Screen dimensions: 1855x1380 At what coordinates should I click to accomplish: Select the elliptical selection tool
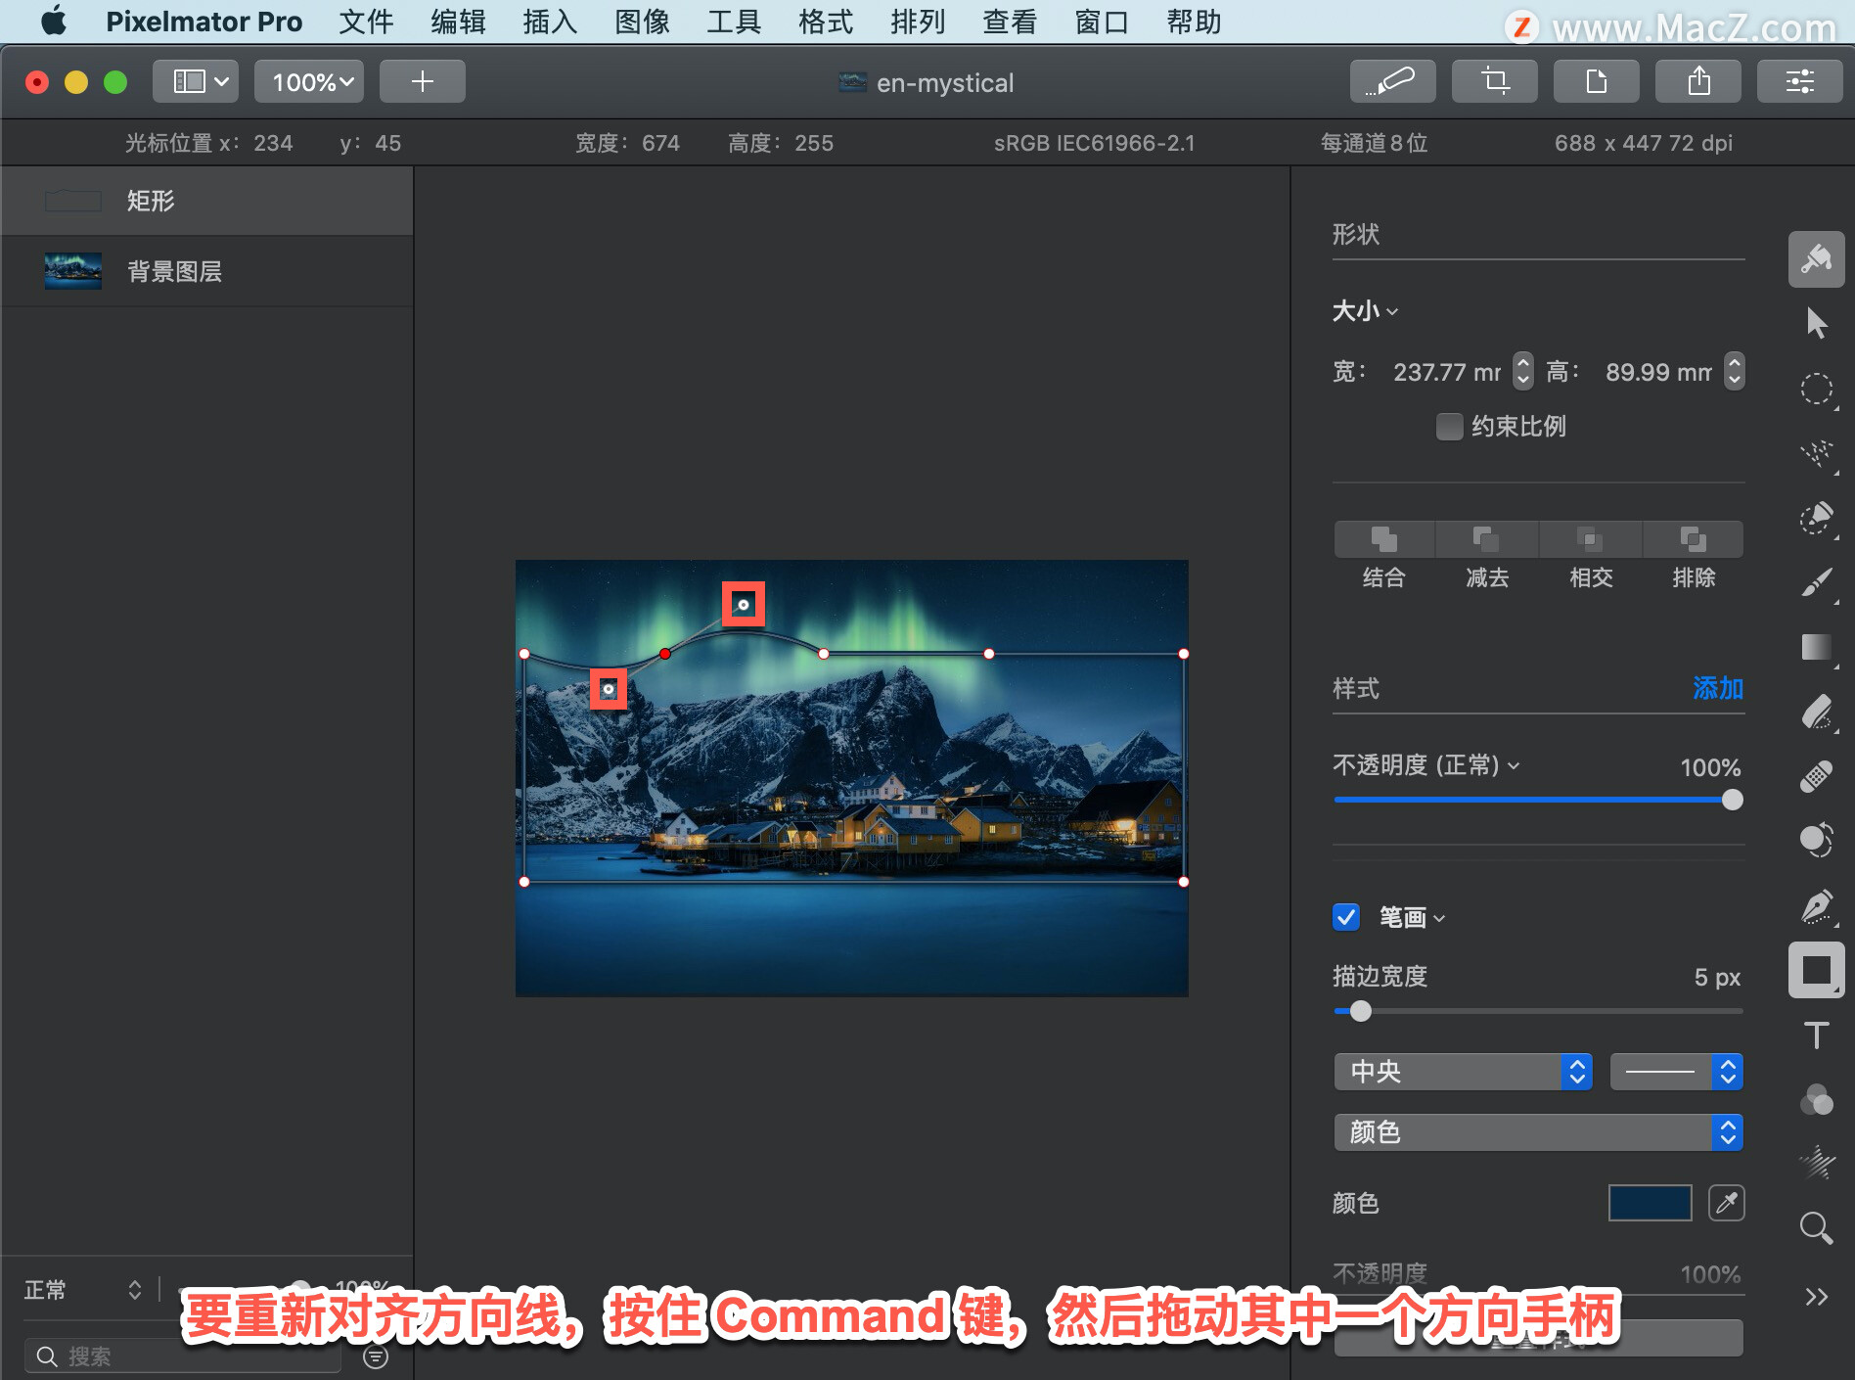click(x=1816, y=389)
